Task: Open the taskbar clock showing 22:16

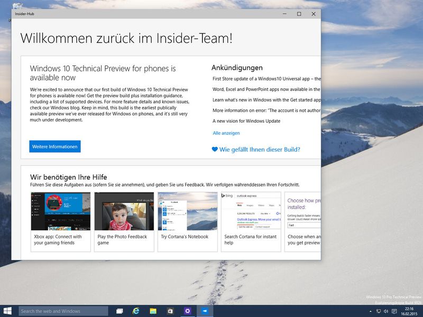Action: (x=409, y=311)
